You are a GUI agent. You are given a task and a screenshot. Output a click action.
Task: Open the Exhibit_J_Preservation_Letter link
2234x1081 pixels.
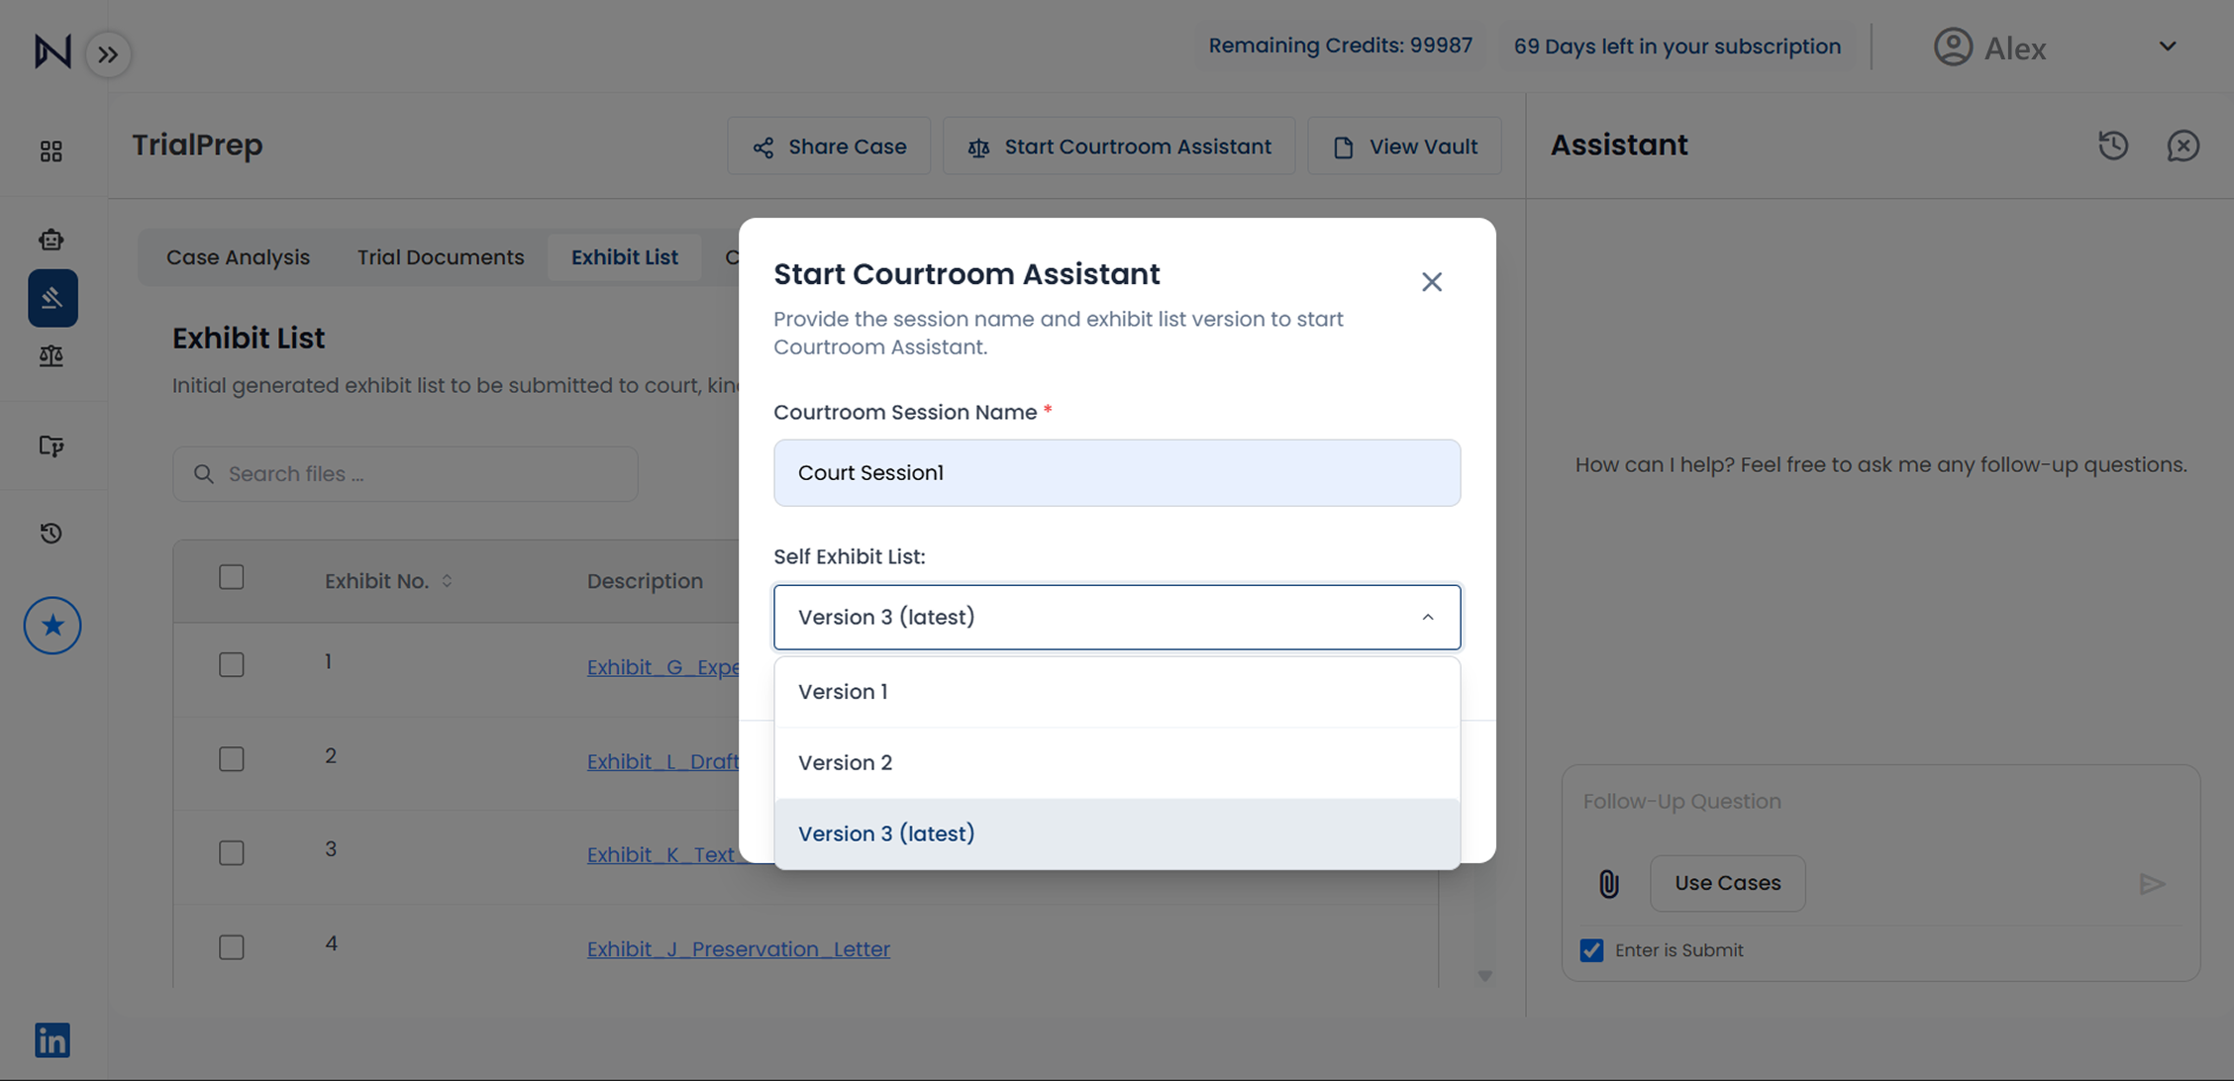(x=737, y=948)
